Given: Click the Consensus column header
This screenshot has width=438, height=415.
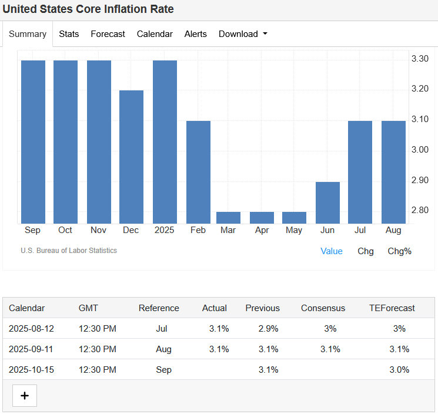Looking at the screenshot, I should click(x=323, y=308).
